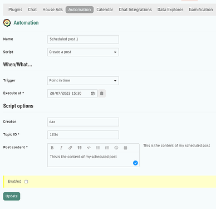Insert preformatted code in post content

coord(89,148)
